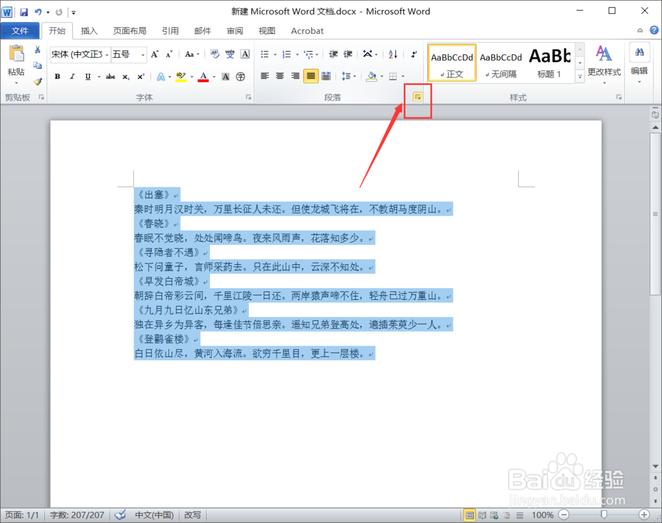Toggle the overtype 改写 mode in status bar
Screen dimensions: 662x523
click(193, 514)
